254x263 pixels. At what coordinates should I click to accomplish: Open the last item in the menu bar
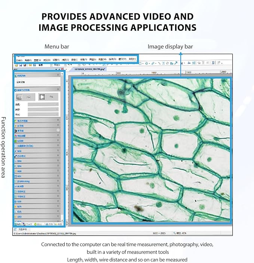coord(132,59)
